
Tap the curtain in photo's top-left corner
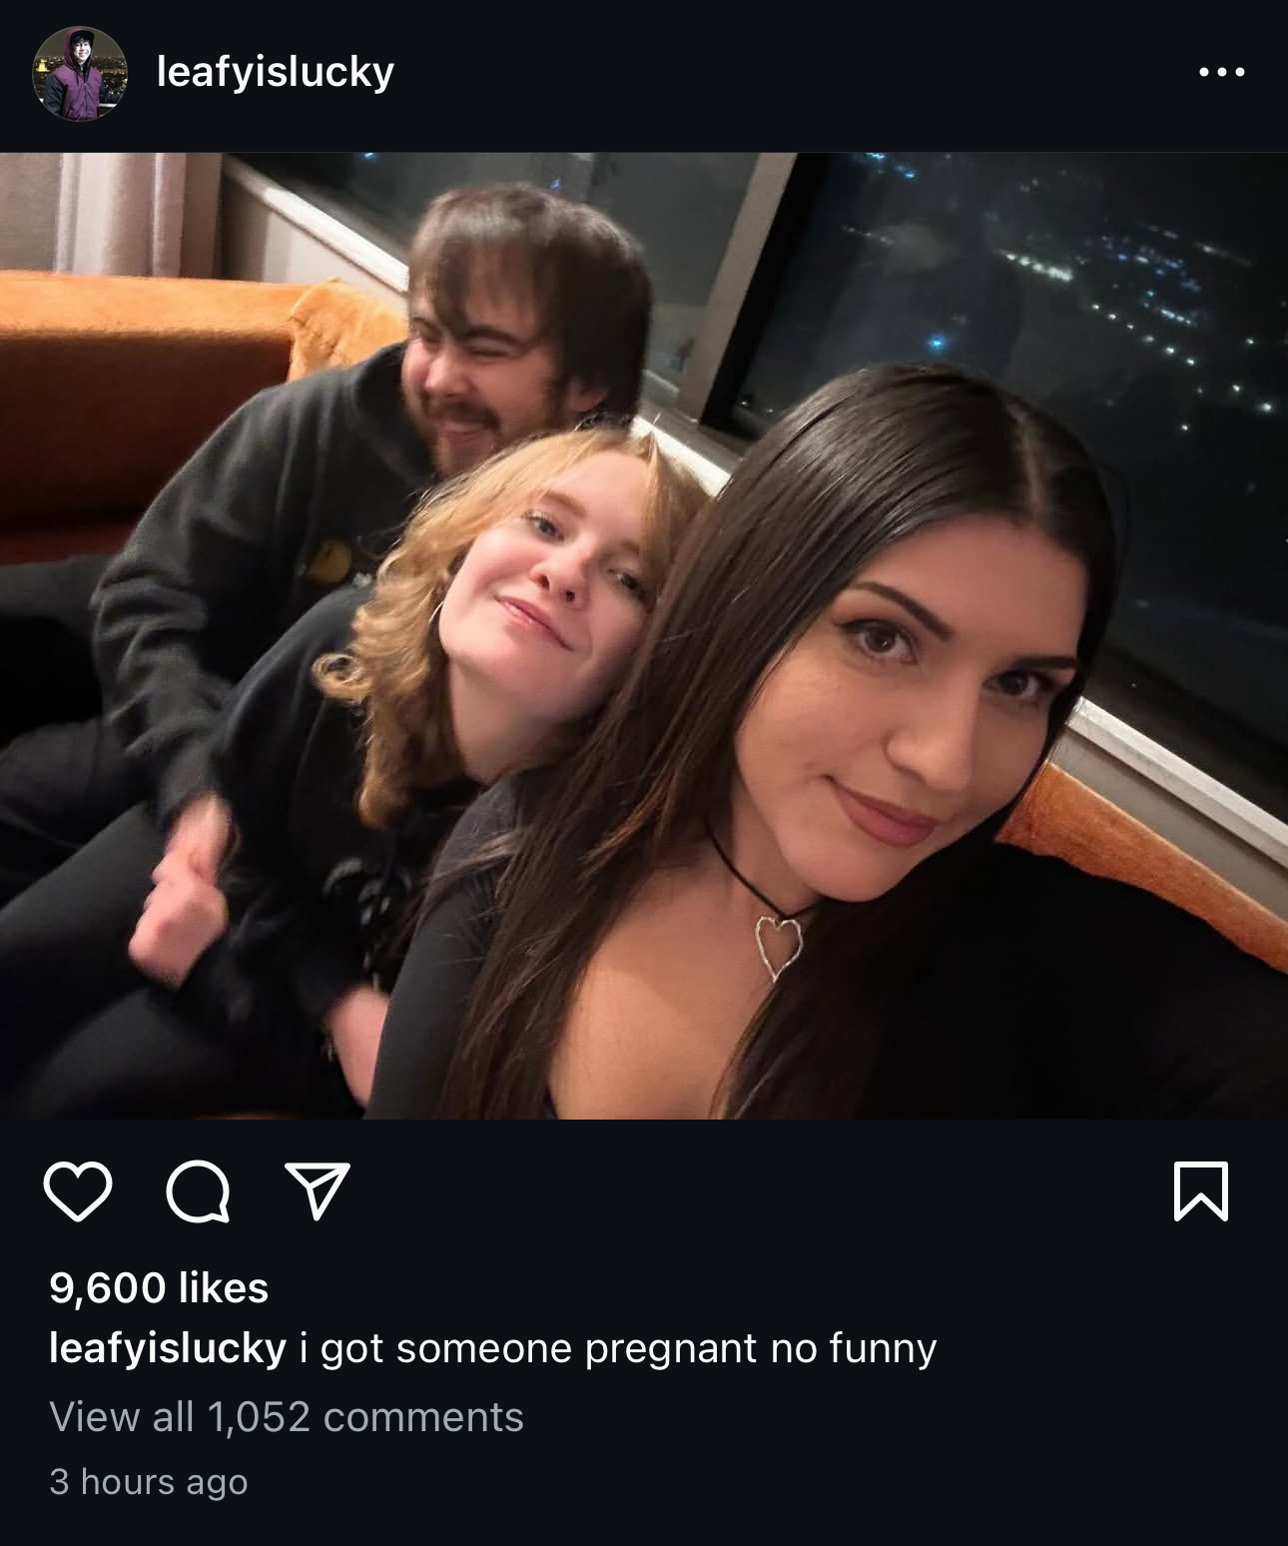(x=120, y=213)
